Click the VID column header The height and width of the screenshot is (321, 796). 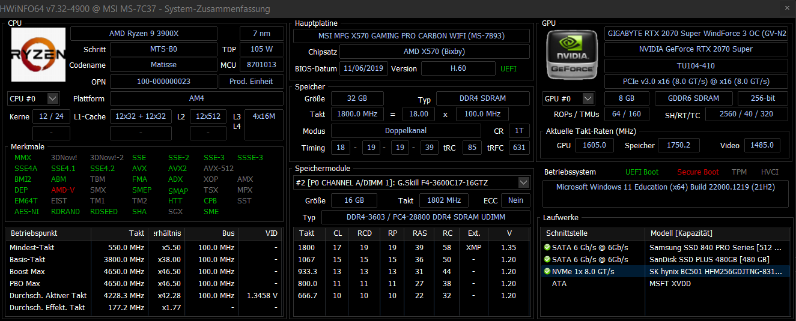(x=260, y=233)
